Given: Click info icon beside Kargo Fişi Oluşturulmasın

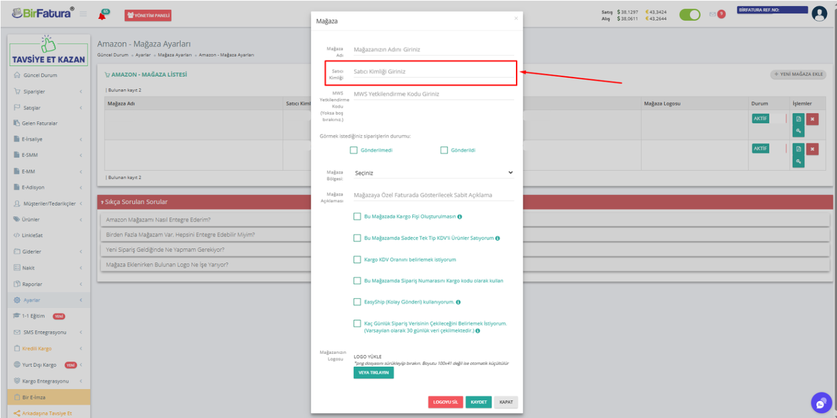Looking at the screenshot, I should (x=459, y=217).
